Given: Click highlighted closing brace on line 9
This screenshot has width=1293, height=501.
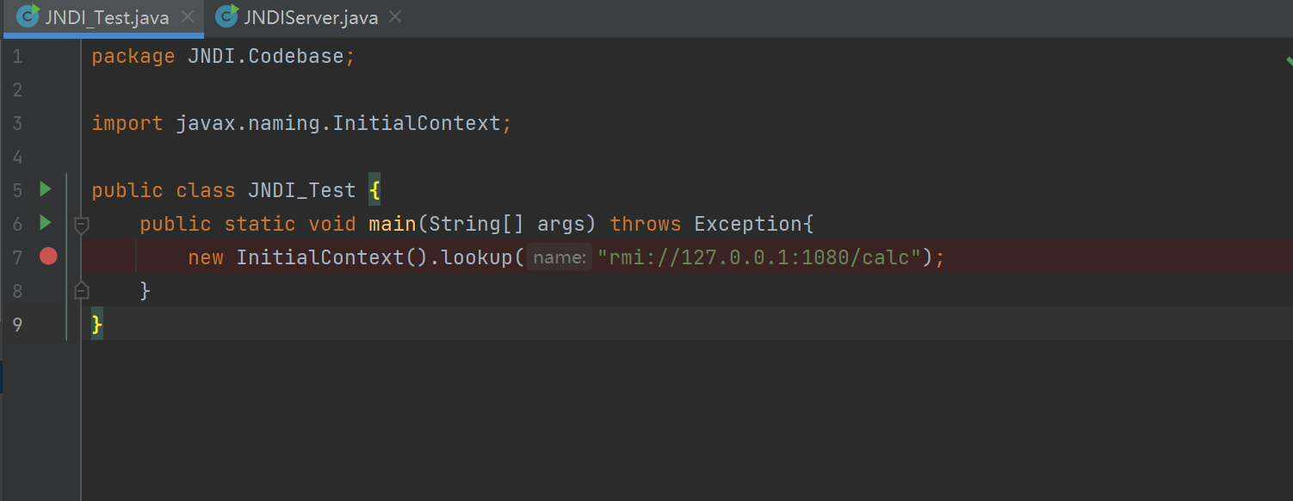Looking at the screenshot, I should click(97, 325).
